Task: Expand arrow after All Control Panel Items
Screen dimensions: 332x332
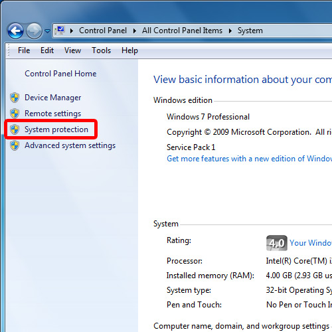Action: [230, 31]
